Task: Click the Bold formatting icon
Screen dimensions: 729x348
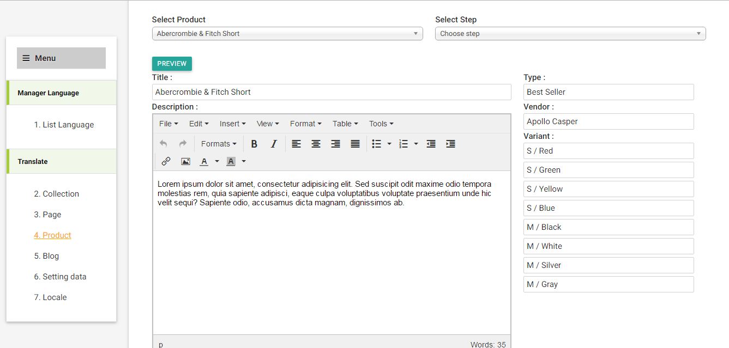Action: pos(254,144)
